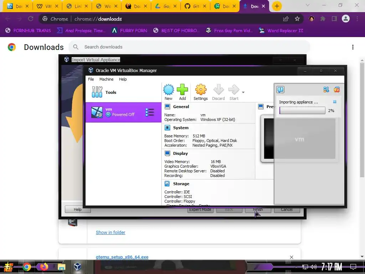Open the Help menu in VirtualBox

pyautogui.click(x=123, y=79)
